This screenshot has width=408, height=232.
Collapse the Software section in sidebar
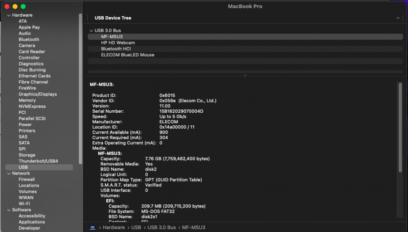click(x=9, y=210)
